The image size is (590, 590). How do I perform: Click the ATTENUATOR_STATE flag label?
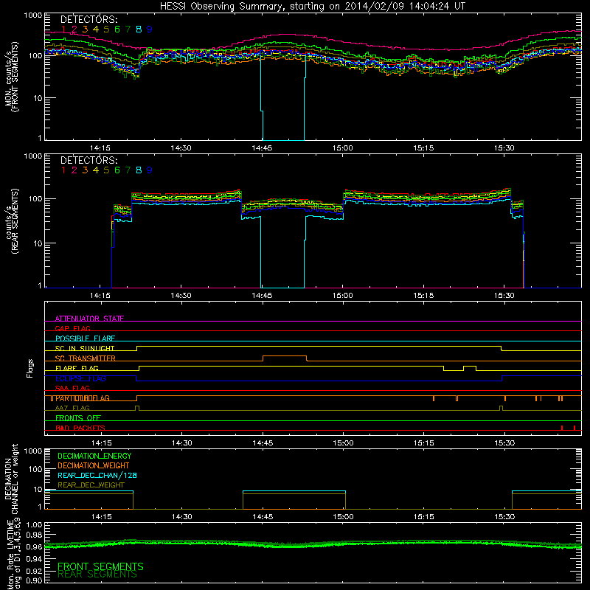pyautogui.click(x=89, y=319)
